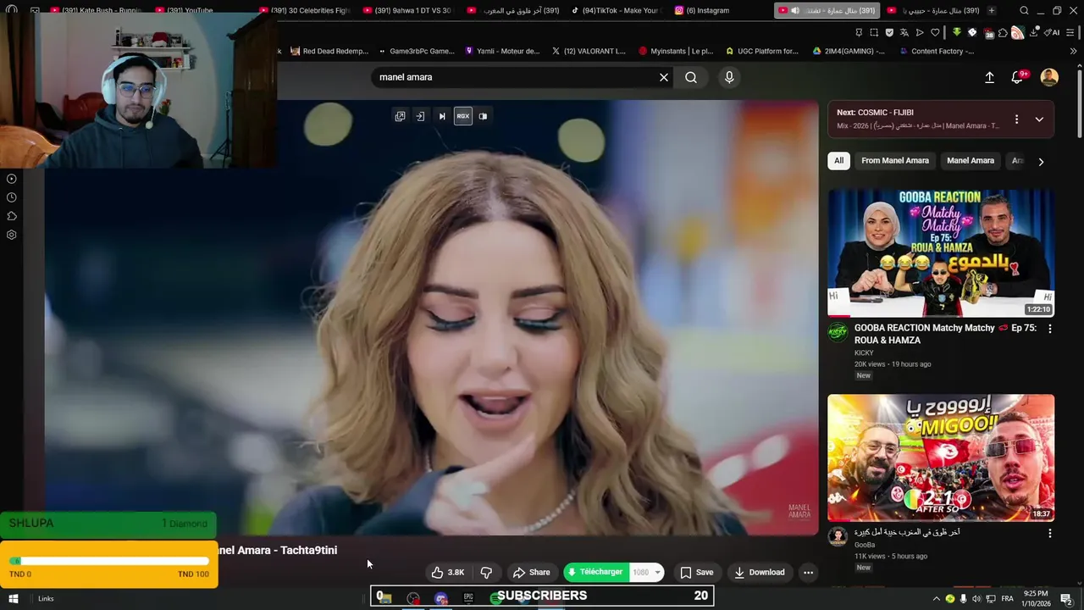
Task: Open the FRA language indicator in the taskbar
Action: [x=1007, y=599]
